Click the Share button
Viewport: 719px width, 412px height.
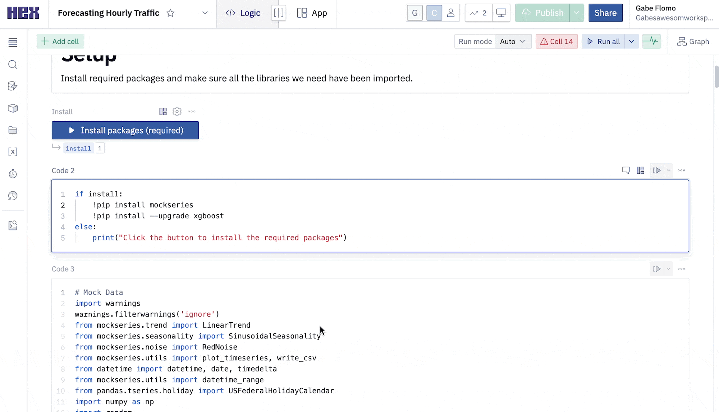coord(605,13)
